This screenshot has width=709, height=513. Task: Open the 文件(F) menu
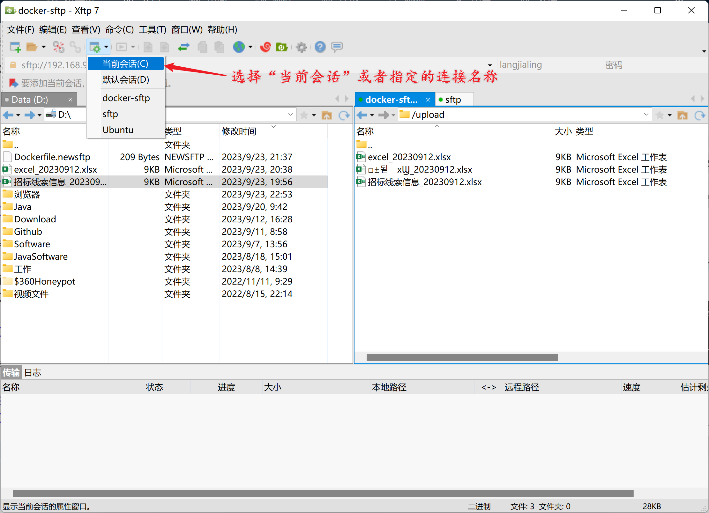coord(21,30)
